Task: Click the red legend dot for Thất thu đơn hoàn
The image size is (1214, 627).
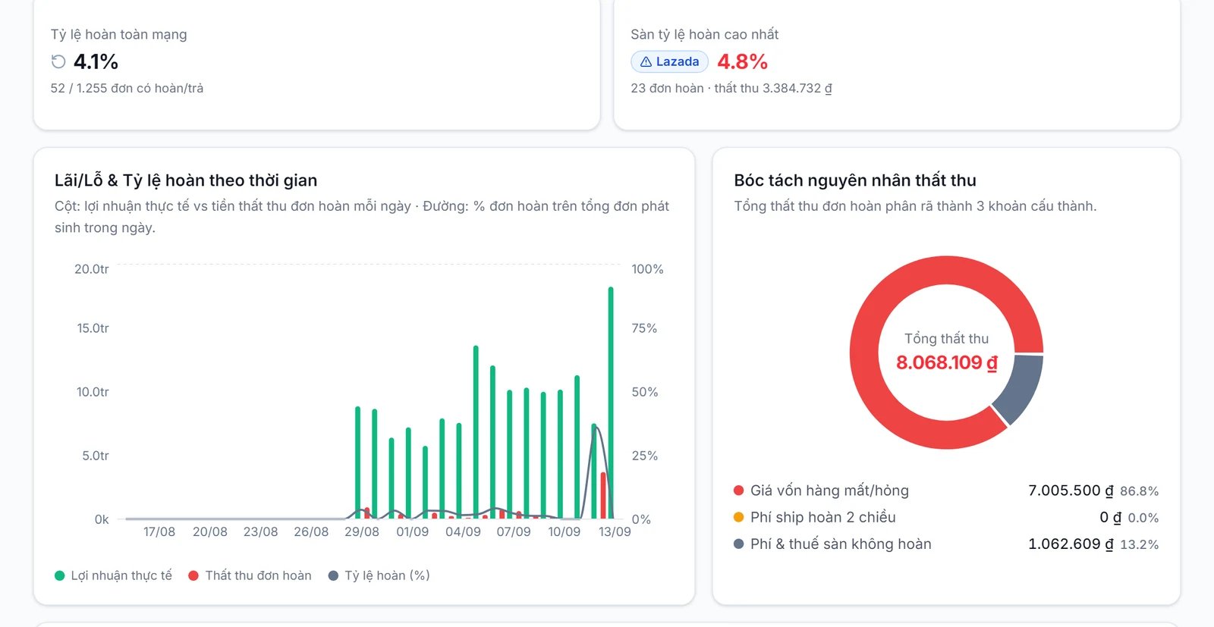Action: pos(193,575)
